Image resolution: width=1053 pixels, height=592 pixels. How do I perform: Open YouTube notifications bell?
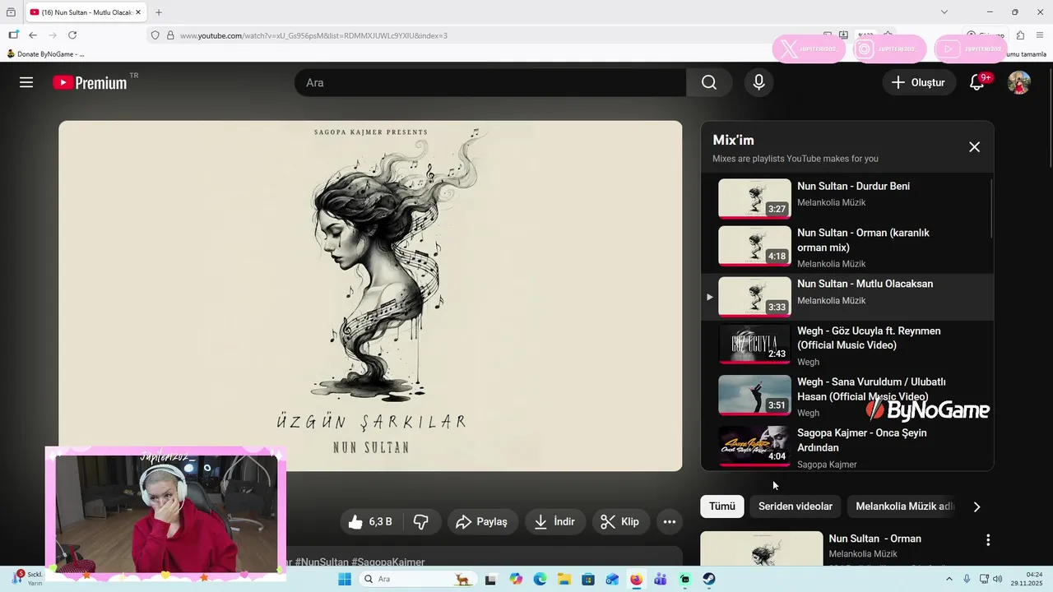tap(977, 82)
